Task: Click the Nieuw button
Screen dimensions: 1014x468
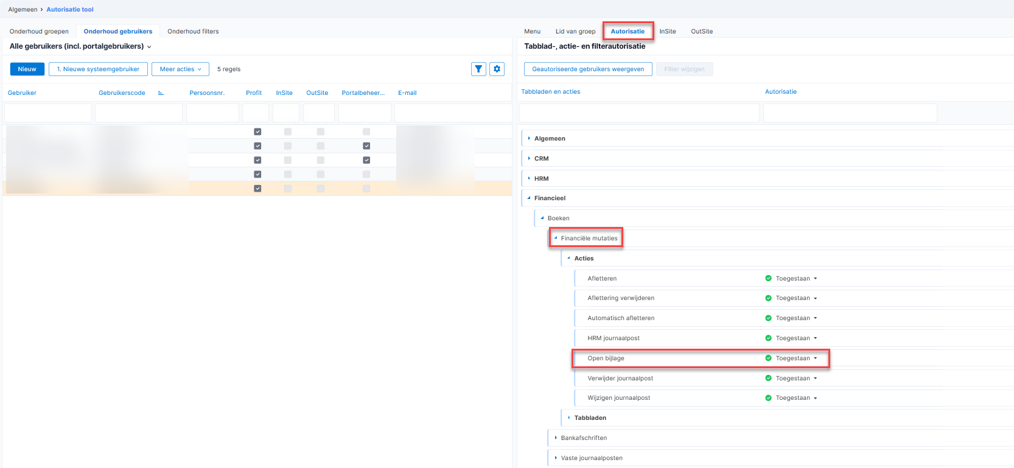Action: 27,69
